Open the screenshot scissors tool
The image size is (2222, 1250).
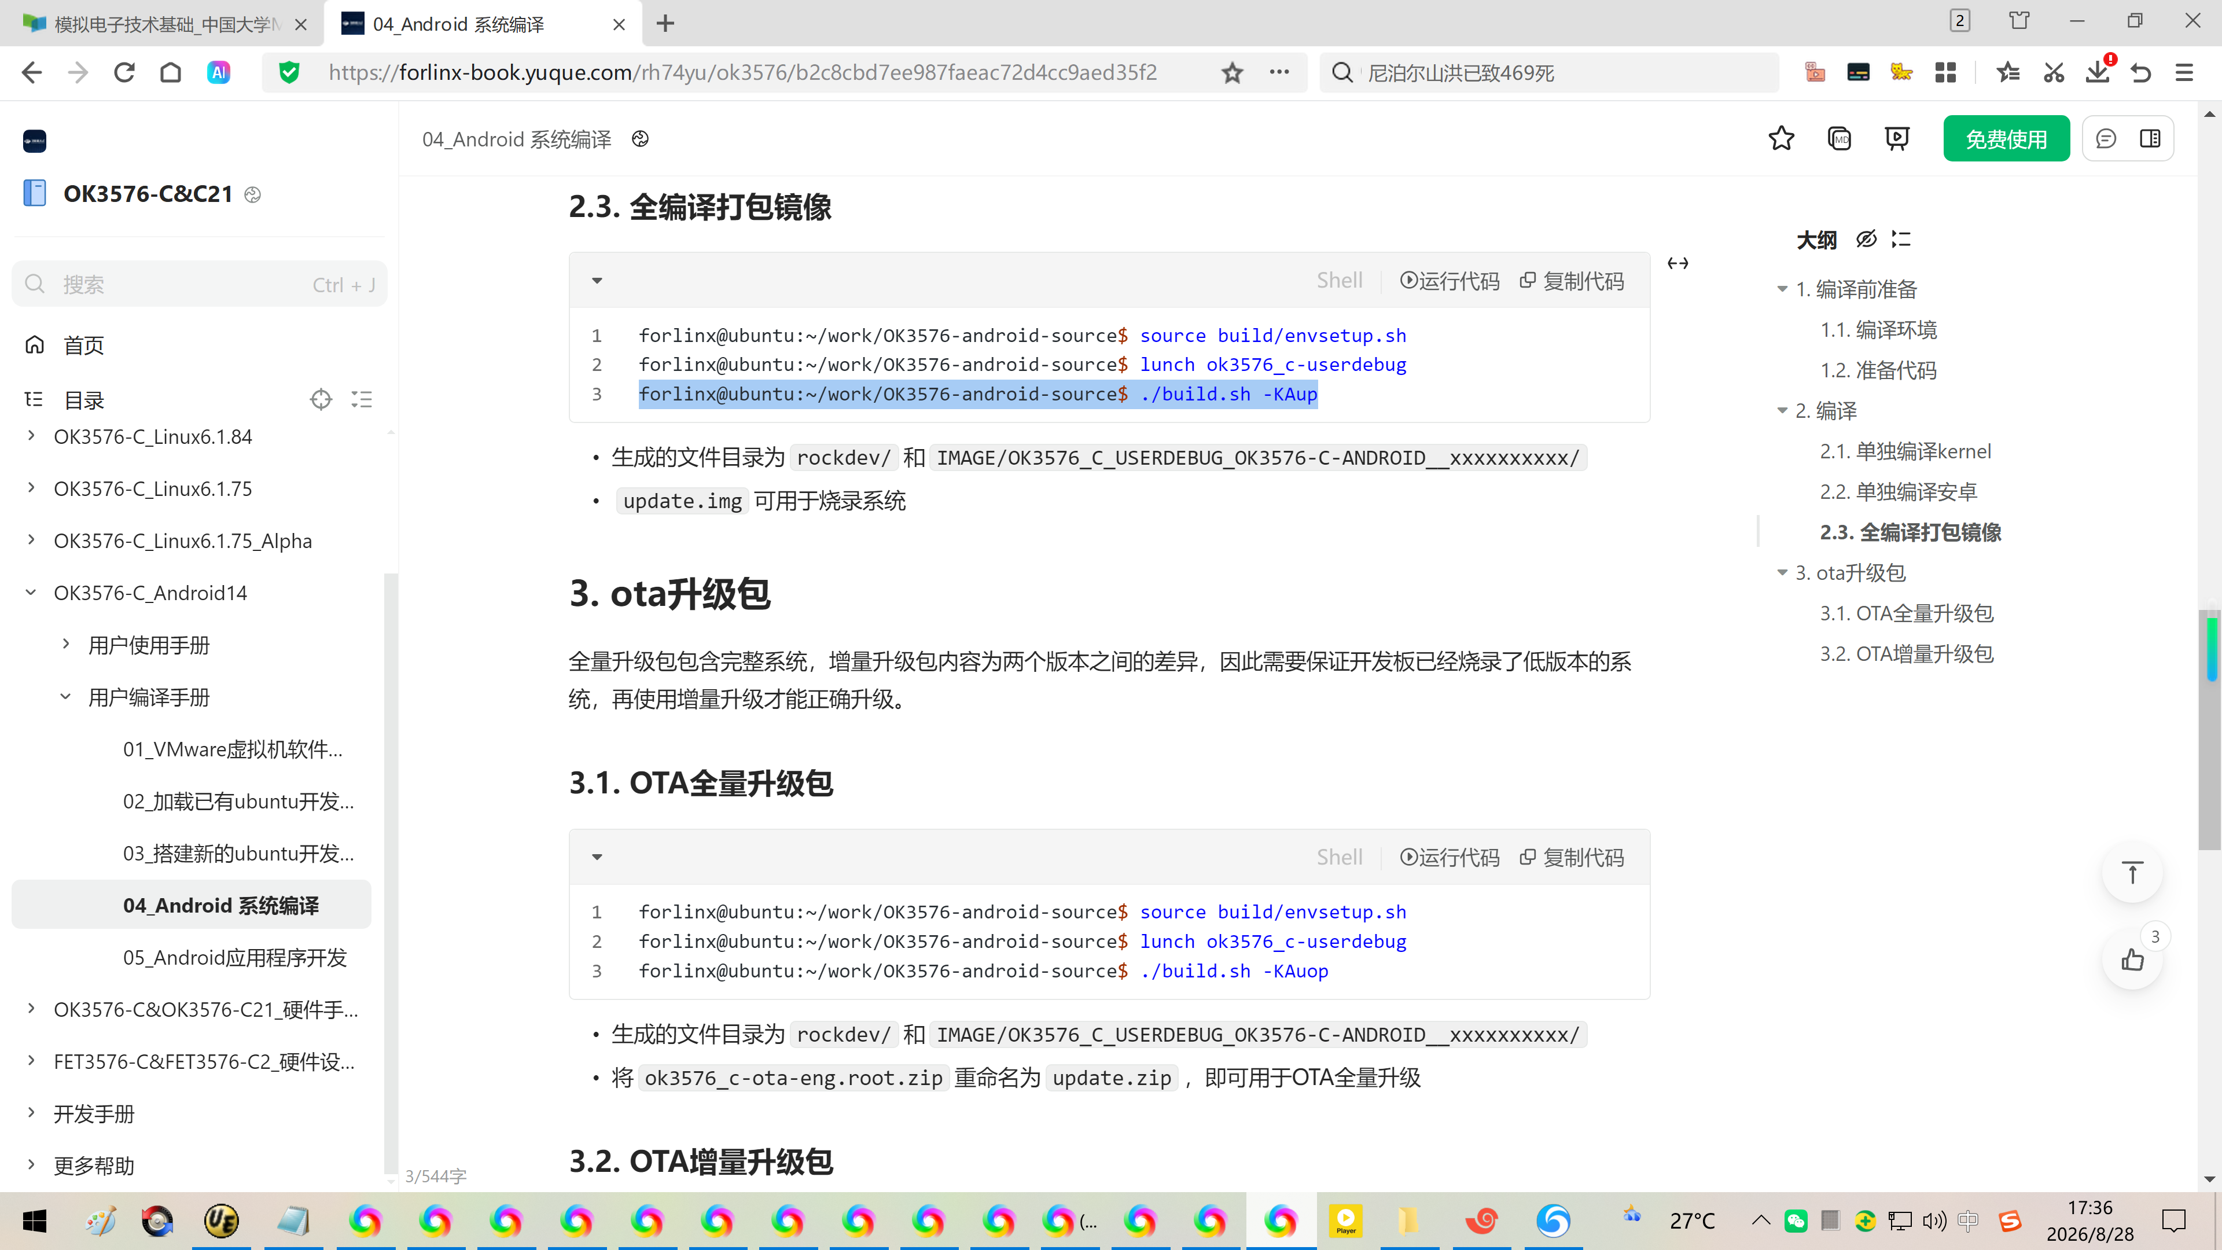pyautogui.click(x=2054, y=72)
